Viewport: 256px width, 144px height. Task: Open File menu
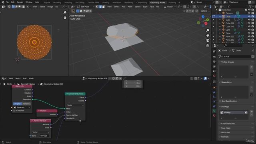tap(7, 2)
